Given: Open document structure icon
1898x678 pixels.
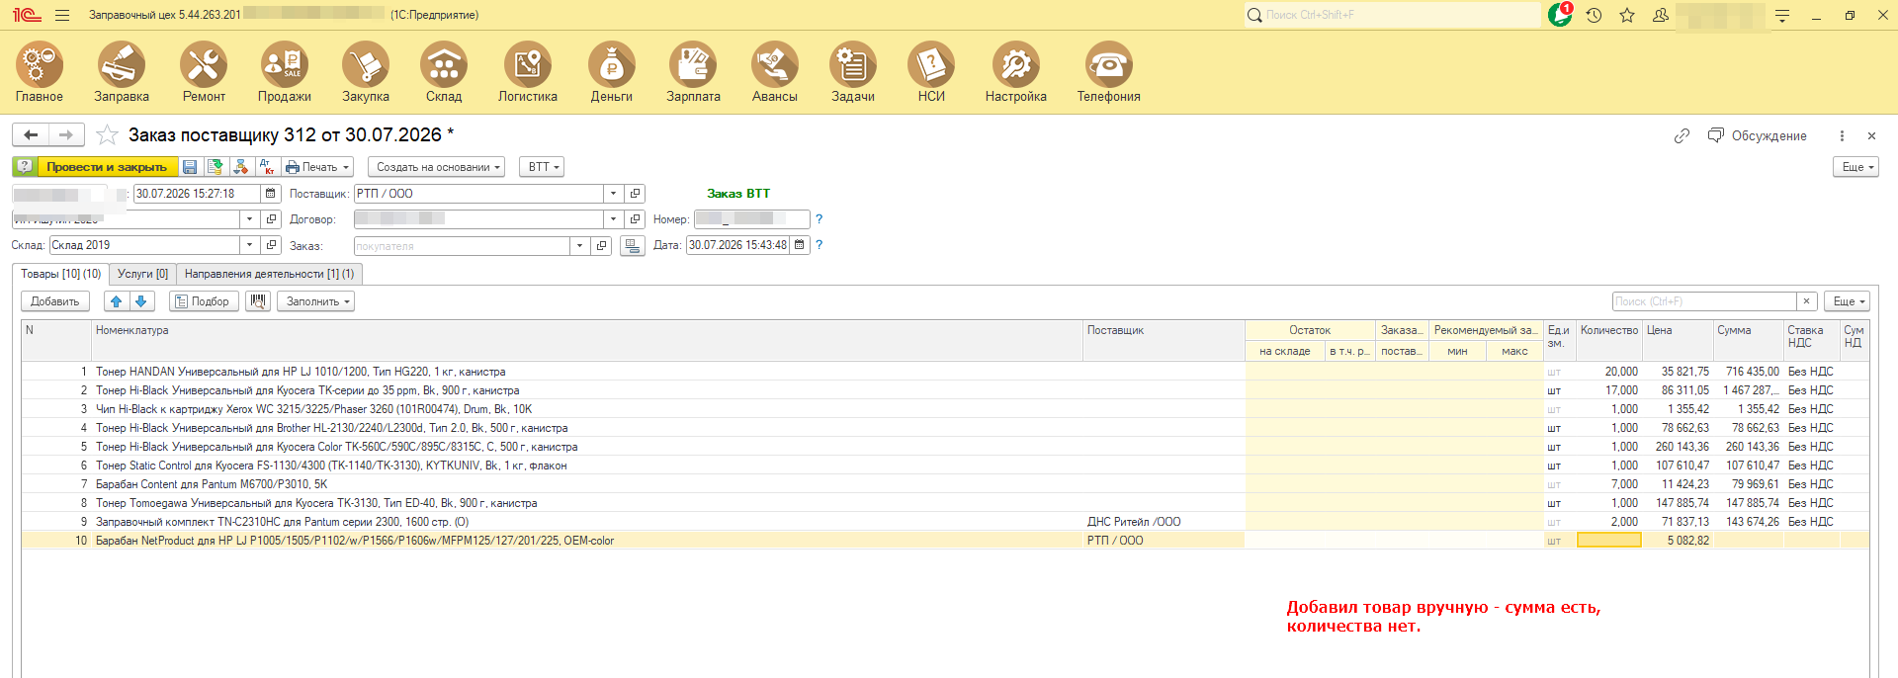Looking at the screenshot, I should (x=240, y=167).
